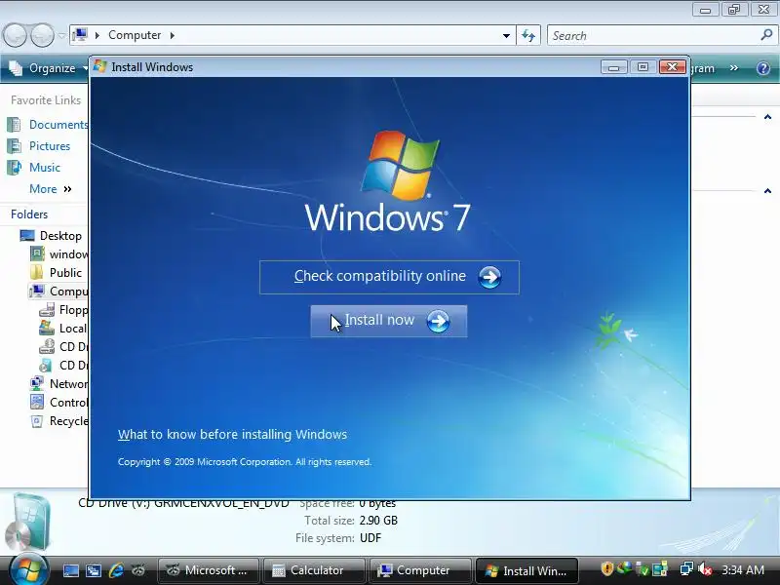780x585 pixels.
Task: Click the Documents icon in Favorite Links
Action: click(14, 125)
